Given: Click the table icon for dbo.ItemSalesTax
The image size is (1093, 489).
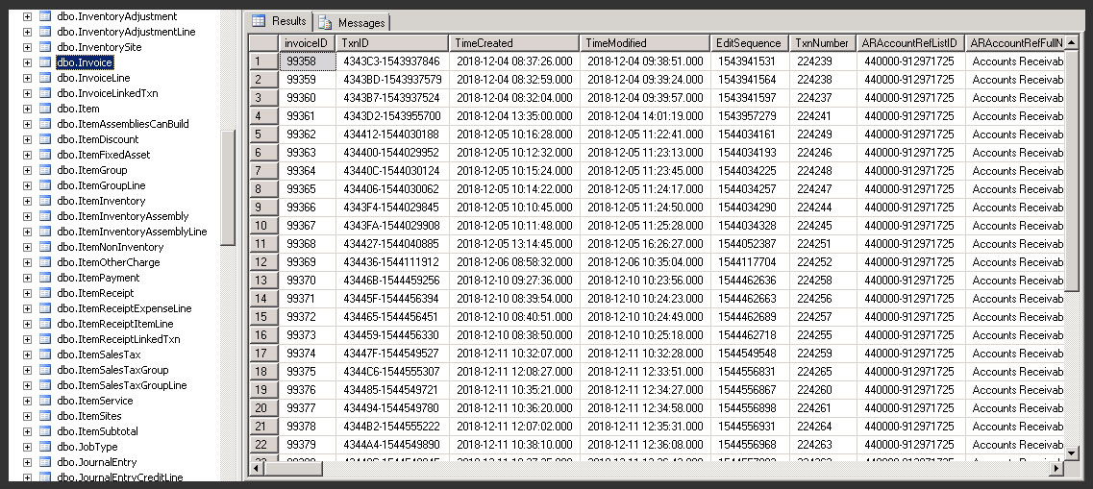Looking at the screenshot, I should click(x=44, y=355).
